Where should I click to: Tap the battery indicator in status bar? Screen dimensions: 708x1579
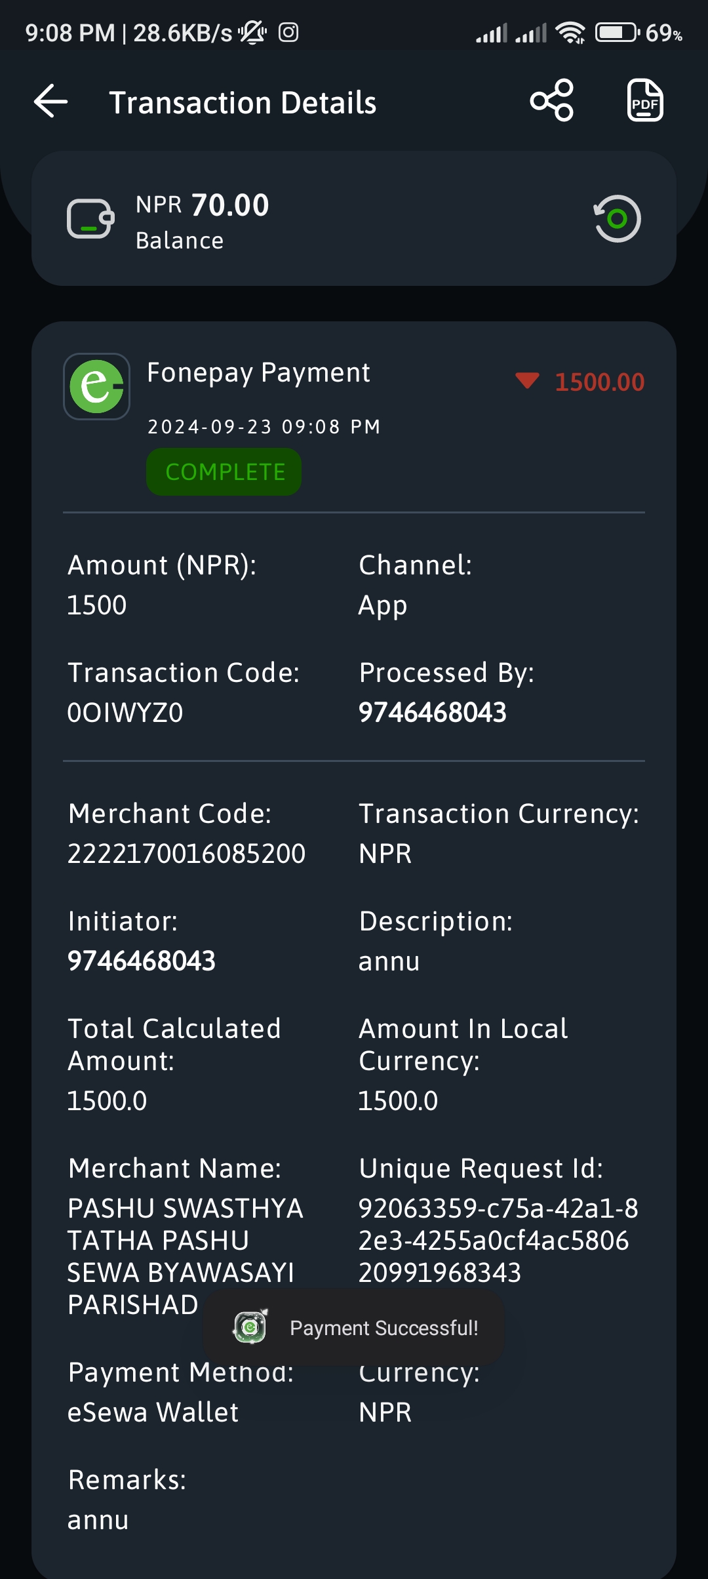tap(617, 32)
